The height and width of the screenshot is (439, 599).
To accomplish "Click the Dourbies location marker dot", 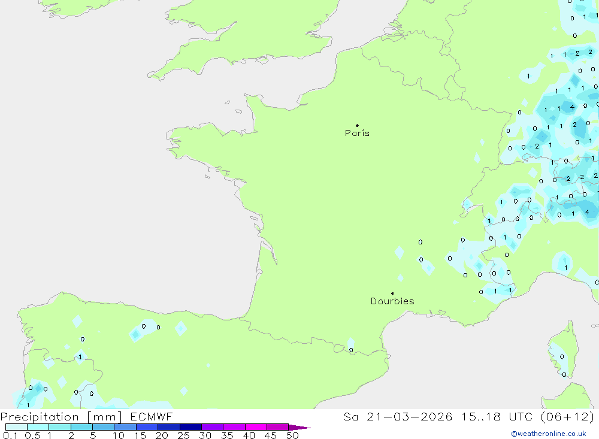I will click(x=392, y=293).
